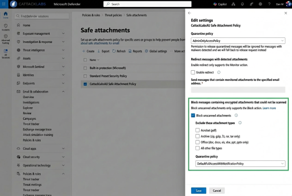Sort by the Name column header
Screen dimensions: 292x196
[94, 60]
